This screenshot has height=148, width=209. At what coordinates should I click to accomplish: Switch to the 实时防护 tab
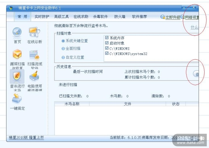pos(42,17)
